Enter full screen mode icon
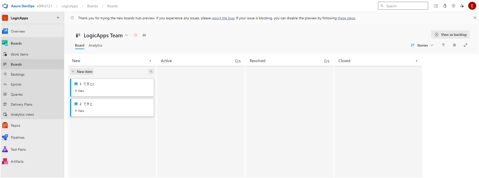 (x=465, y=45)
